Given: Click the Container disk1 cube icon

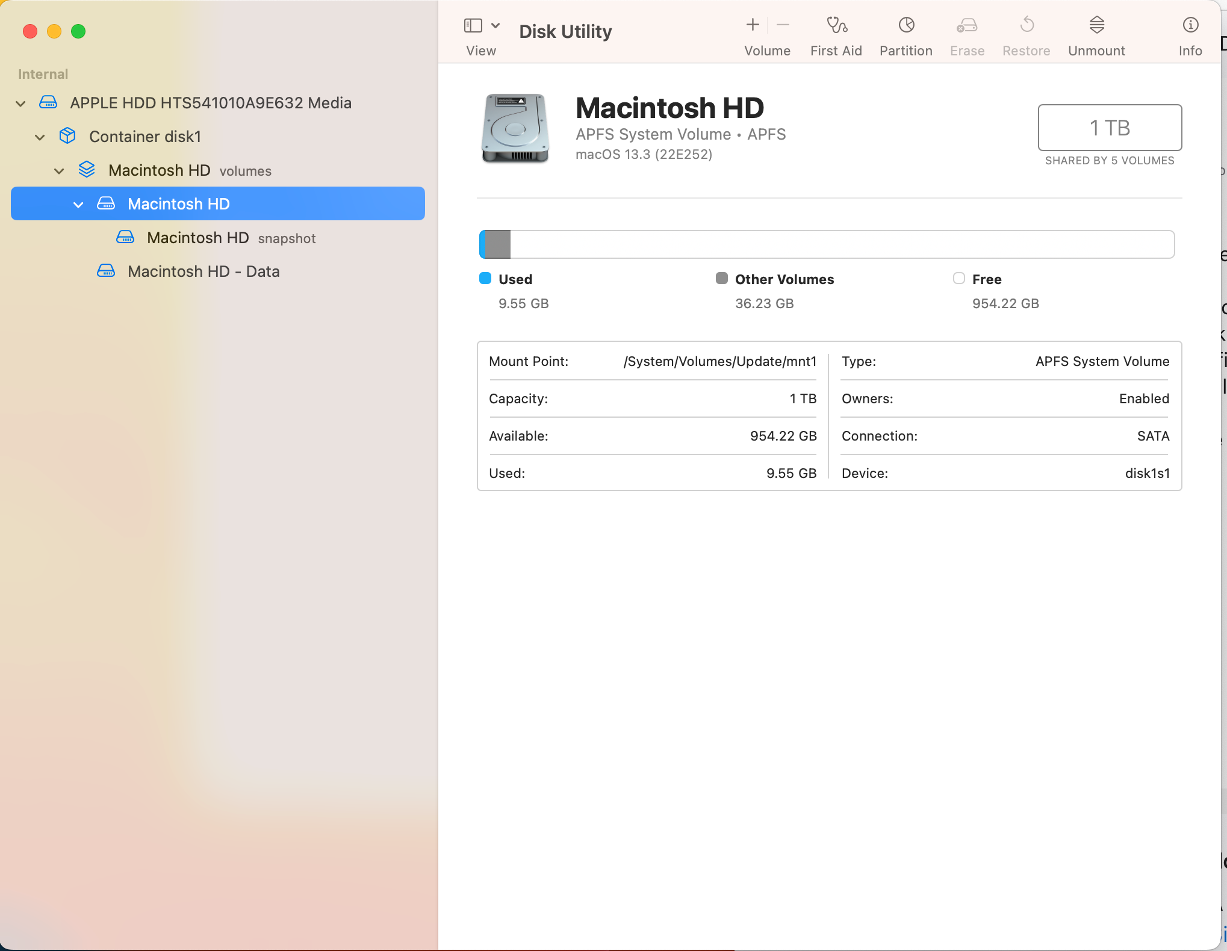Looking at the screenshot, I should tap(67, 136).
